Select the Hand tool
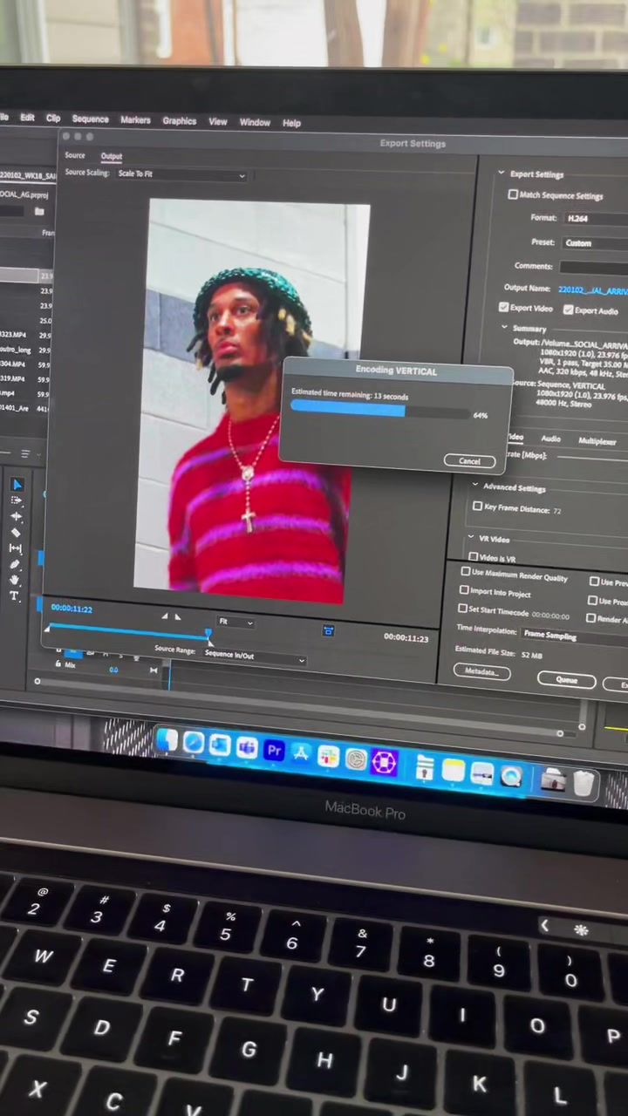This screenshot has height=1116, width=628. [x=15, y=581]
